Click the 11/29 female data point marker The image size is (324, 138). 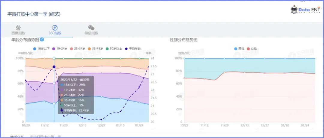point(225,72)
